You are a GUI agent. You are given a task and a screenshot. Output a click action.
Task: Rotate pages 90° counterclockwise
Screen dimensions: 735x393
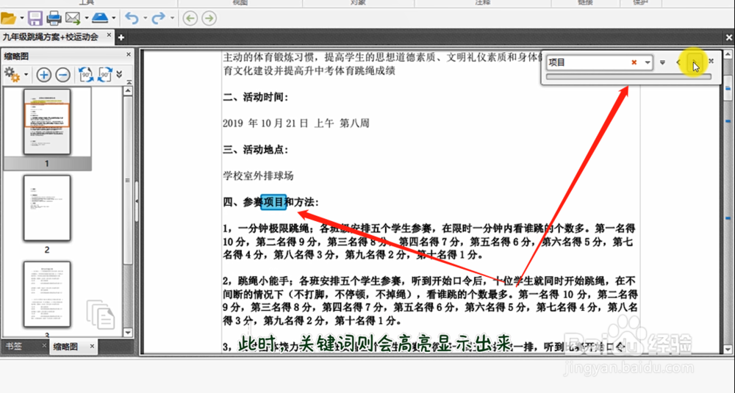tap(86, 74)
